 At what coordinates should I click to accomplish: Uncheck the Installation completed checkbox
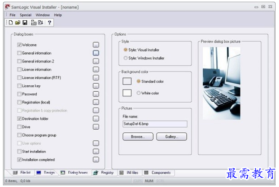pos(19,159)
